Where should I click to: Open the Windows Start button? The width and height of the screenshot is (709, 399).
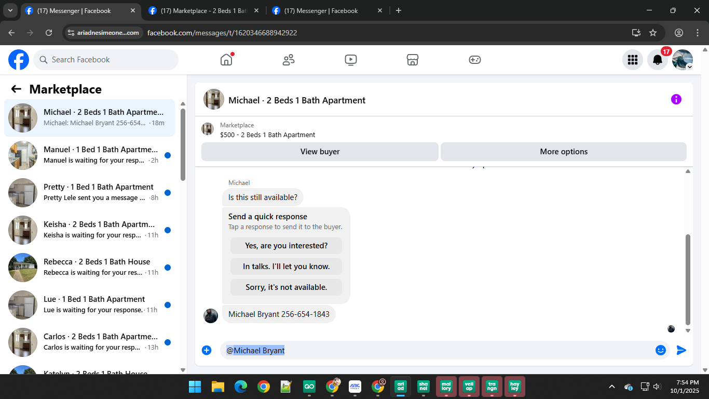click(195, 387)
